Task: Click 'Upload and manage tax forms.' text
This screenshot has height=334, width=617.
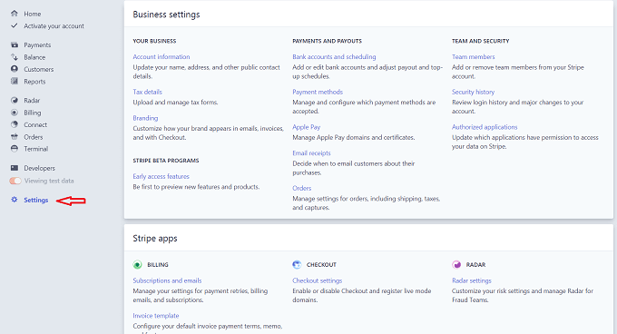Action: point(175,103)
